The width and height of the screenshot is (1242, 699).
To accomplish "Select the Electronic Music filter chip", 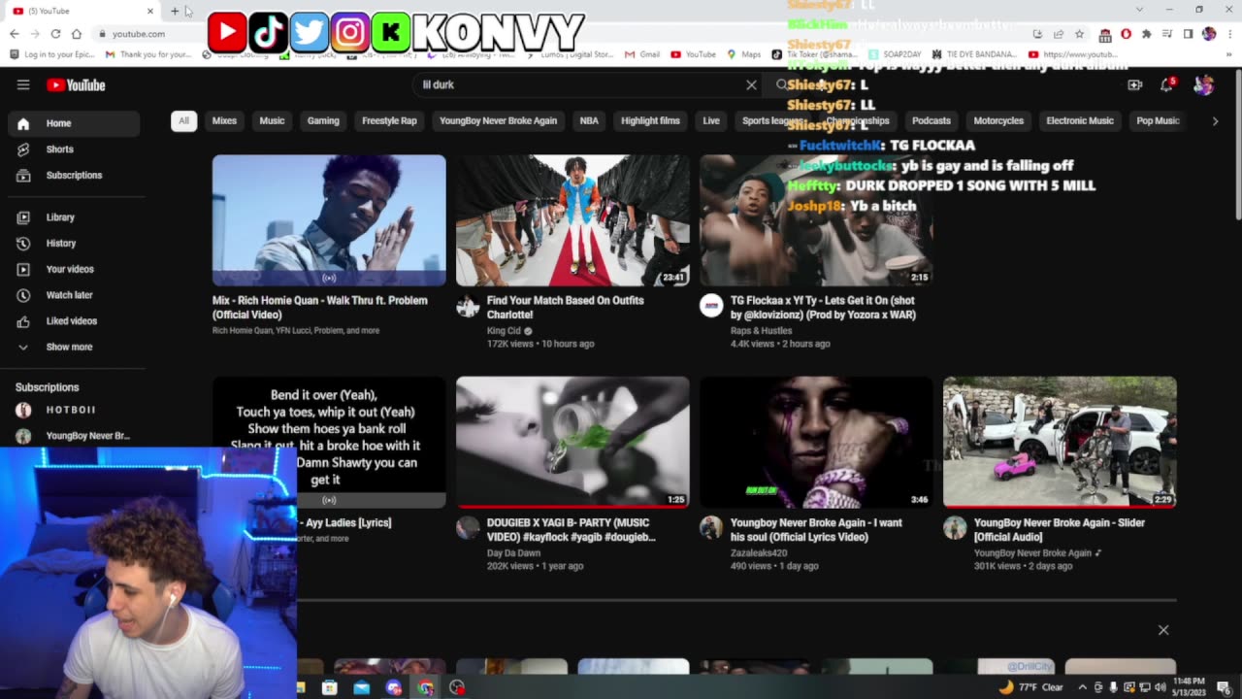I will (x=1080, y=120).
